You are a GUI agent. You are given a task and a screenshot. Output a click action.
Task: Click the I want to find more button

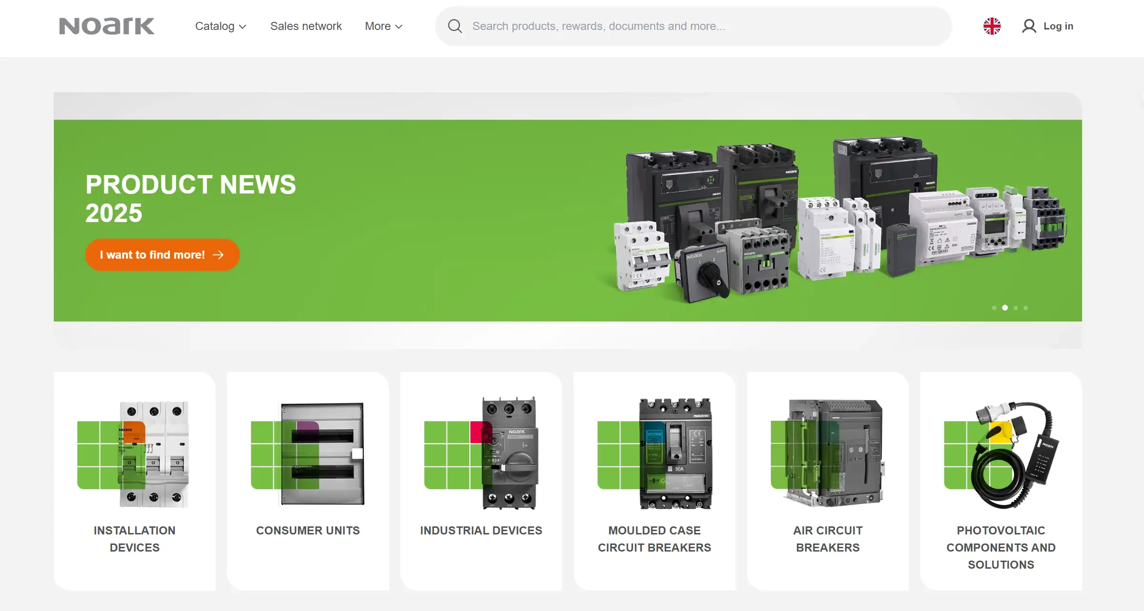162,255
